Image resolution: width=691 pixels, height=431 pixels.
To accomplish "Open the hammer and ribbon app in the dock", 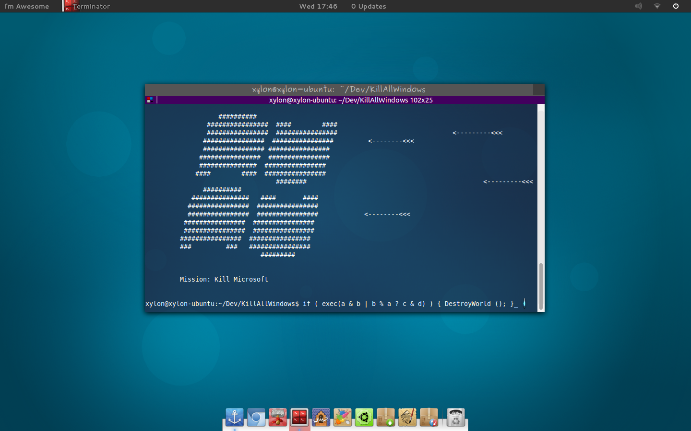I will click(x=277, y=418).
